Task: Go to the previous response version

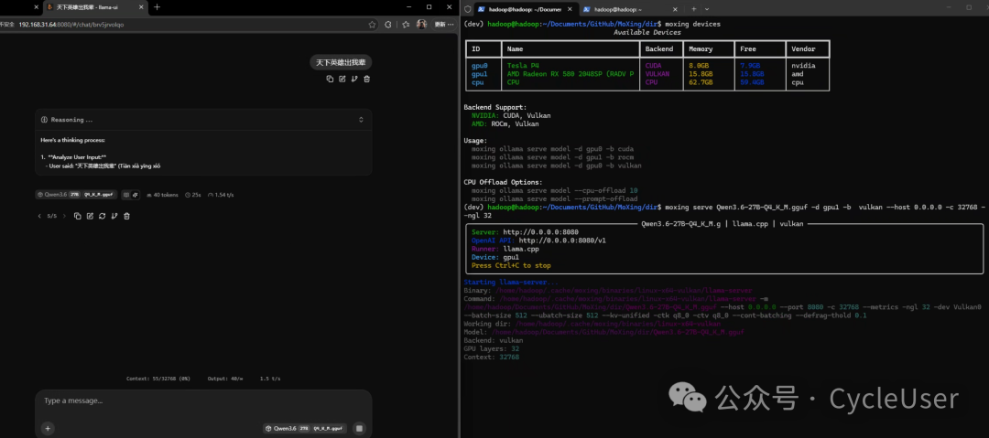Action: (x=39, y=216)
